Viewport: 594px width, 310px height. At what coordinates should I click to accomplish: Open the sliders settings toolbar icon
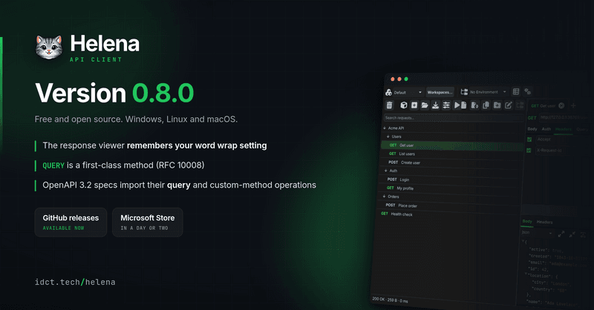tap(446, 105)
